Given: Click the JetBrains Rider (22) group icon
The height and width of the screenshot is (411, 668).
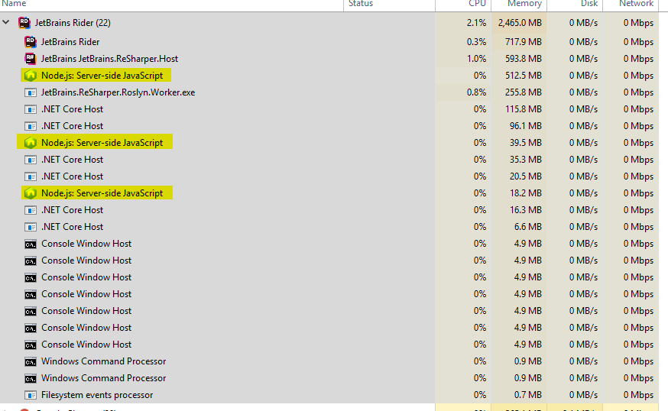Looking at the screenshot, I should [24, 23].
